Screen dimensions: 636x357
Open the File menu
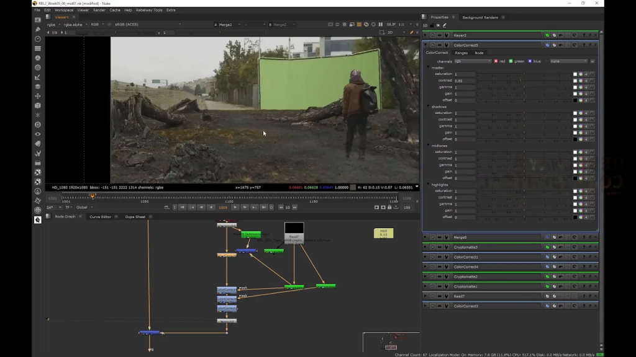click(37, 10)
